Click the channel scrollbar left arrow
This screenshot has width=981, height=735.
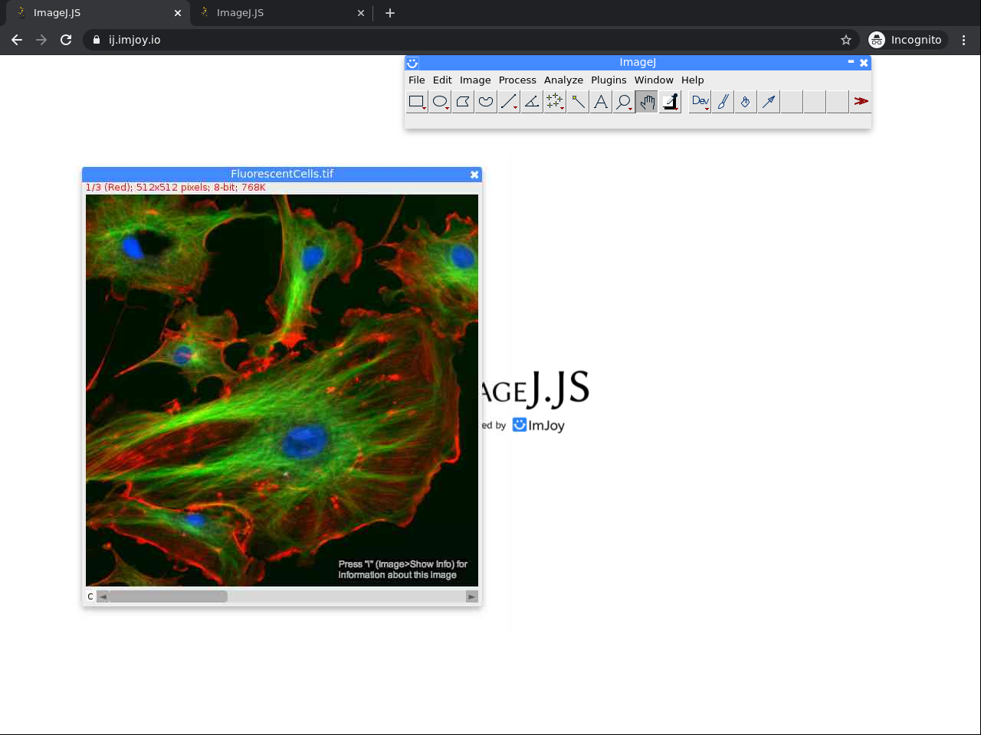pos(103,596)
